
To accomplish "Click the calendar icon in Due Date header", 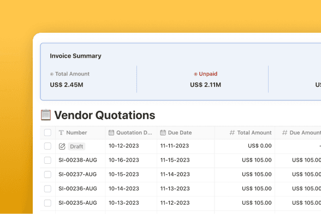I will tap(163, 133).
